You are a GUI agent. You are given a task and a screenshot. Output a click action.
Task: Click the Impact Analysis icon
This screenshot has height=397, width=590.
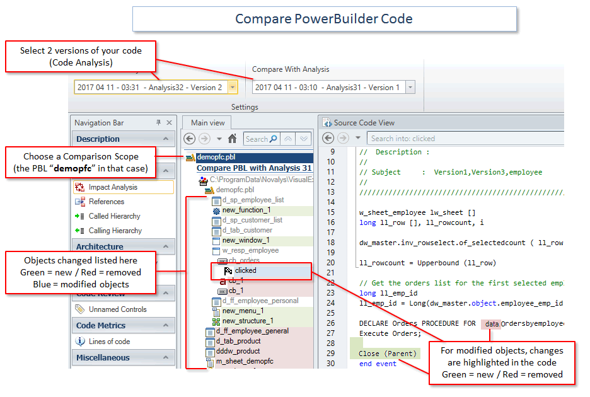tap(79, 187)
